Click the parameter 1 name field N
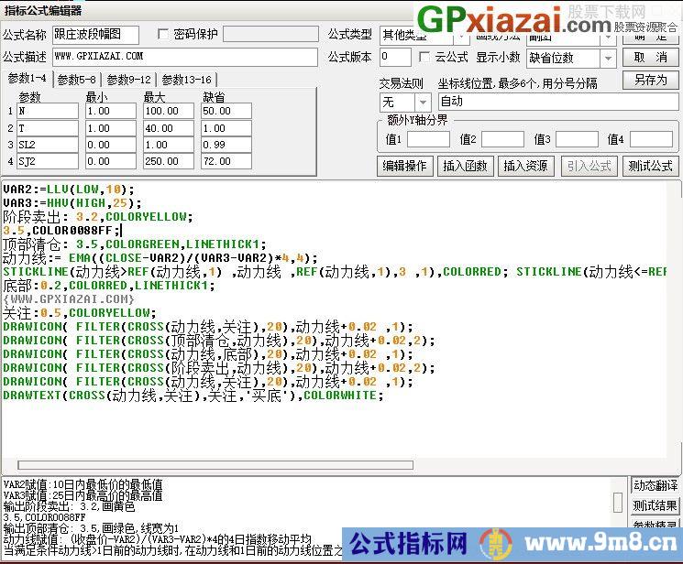 48,111
